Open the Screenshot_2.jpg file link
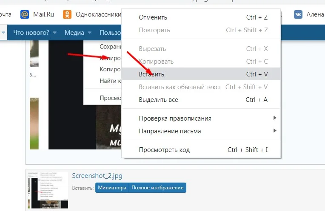Image resolution: width=325 pixels, height=211 pixels. pos(97,176)
